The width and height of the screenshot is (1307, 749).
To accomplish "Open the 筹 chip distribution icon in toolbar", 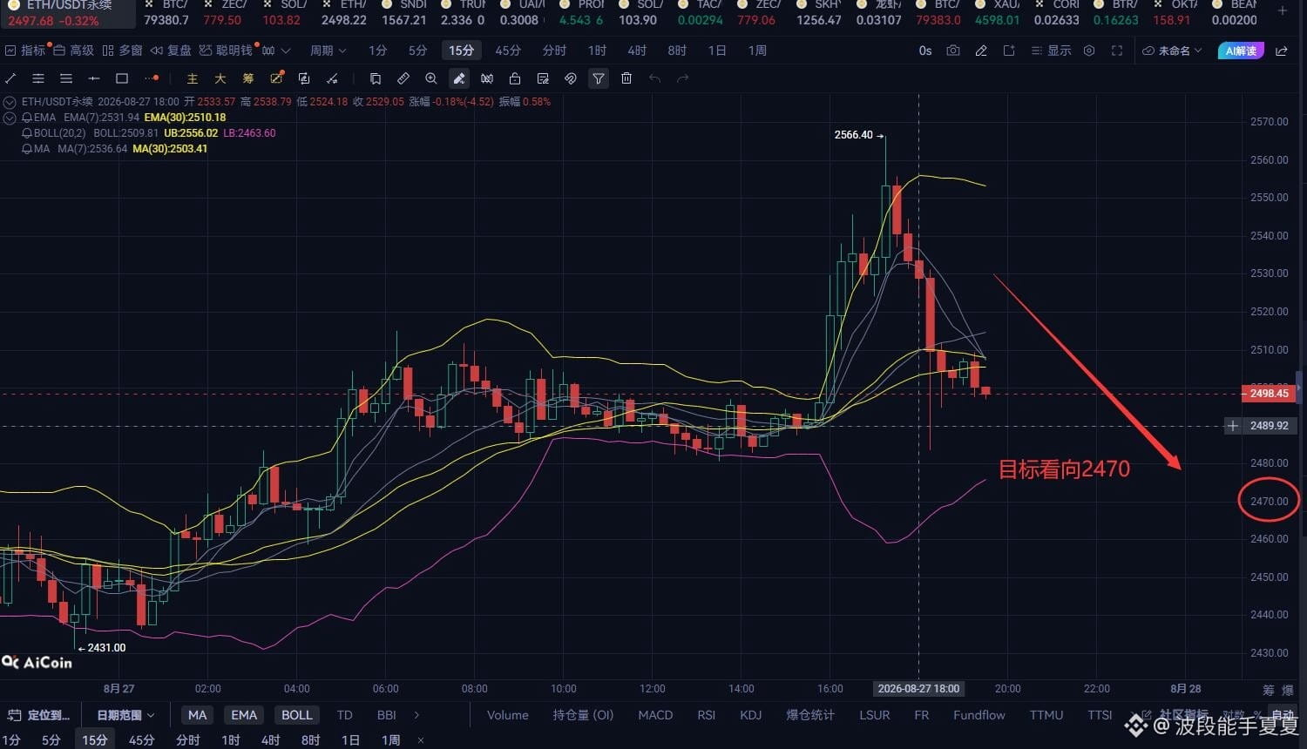I will (248, 78).
